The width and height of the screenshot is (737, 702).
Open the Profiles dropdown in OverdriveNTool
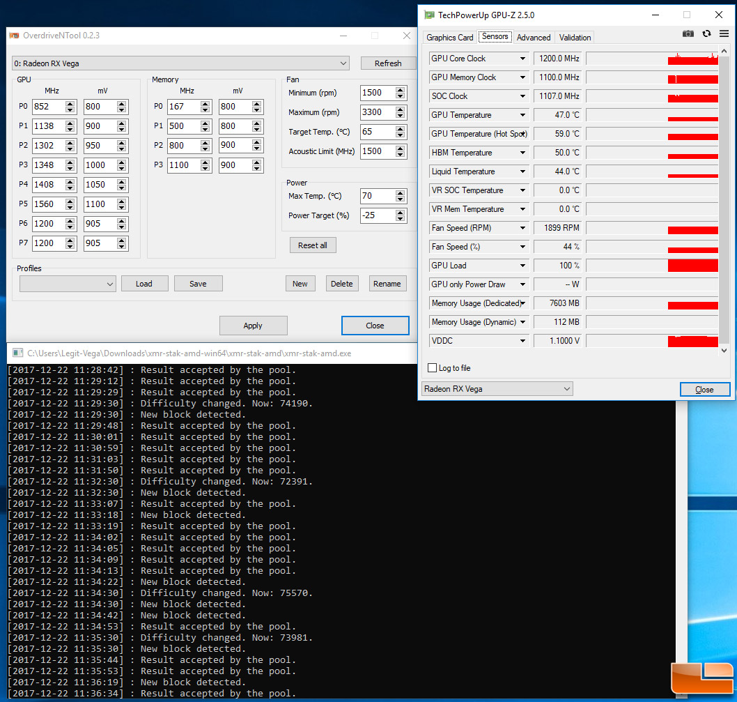click(68, 284)
